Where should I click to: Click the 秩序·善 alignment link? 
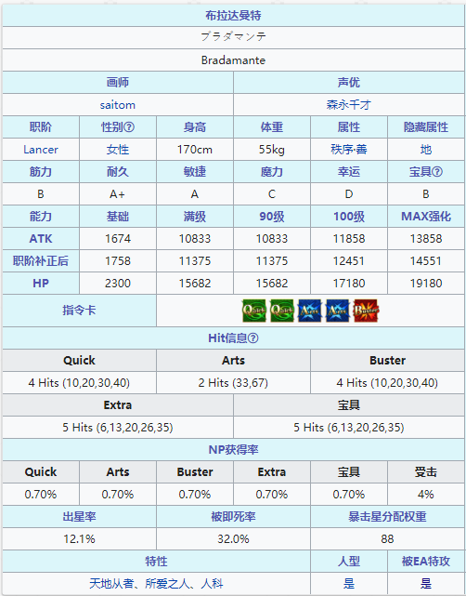[349, 150]
